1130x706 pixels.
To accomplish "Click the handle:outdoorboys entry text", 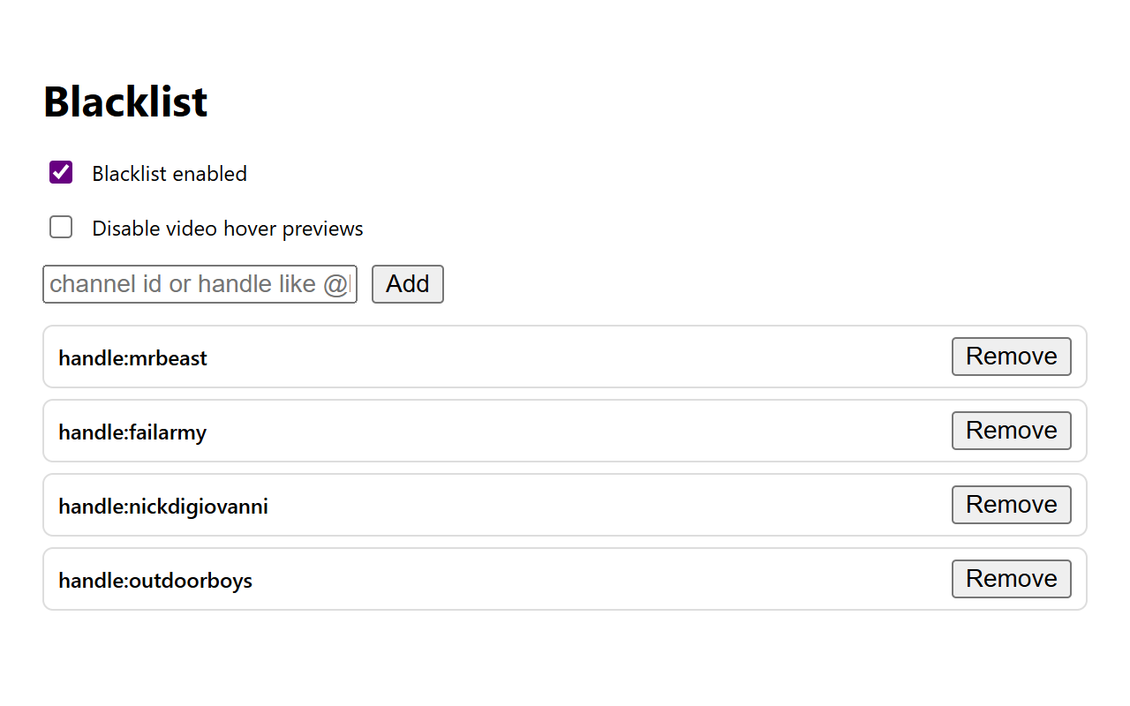I will click(155, 581).
